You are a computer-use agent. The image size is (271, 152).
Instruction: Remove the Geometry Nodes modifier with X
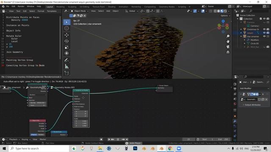pyautogui.click(x=263, y=94)
